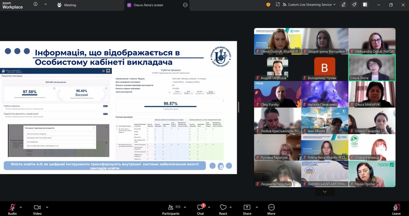Change the view layout with the layout icon
409x216 pixels.
coord(365,5)
